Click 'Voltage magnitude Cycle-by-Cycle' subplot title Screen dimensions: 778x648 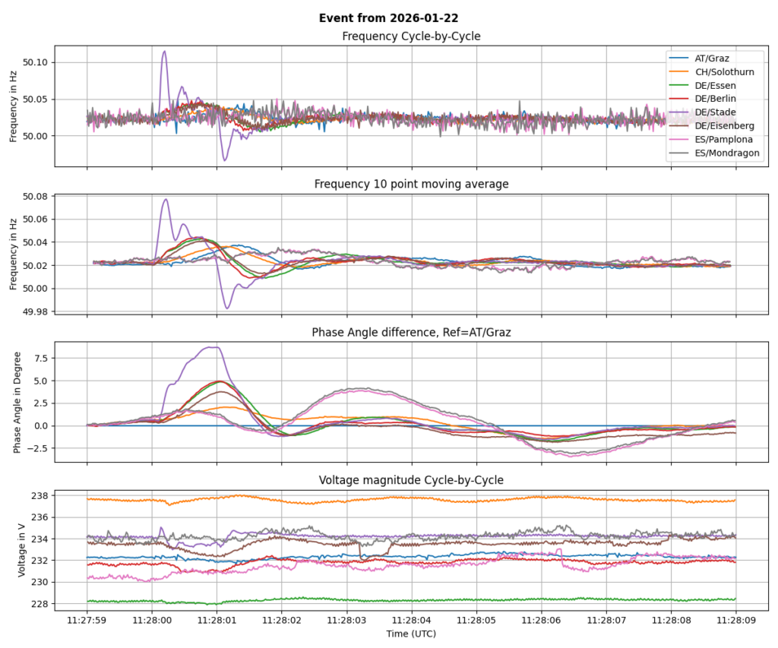coord(411,479)
